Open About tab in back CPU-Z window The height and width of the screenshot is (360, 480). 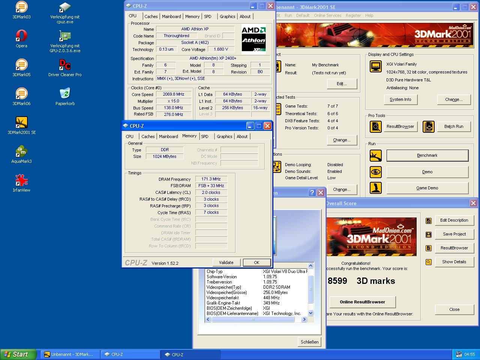pyautogui.click(x=245, y=16)
